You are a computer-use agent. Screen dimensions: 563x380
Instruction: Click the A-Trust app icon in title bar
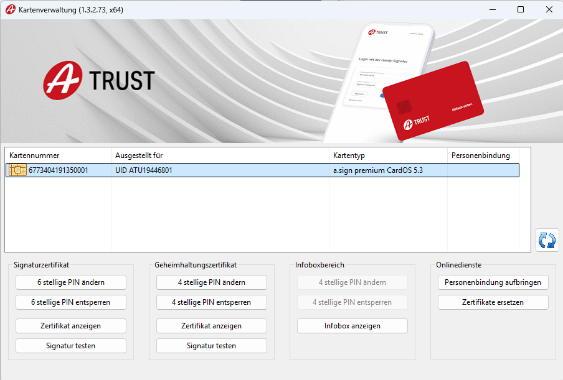pyautogui.click(x=10, y=10)
